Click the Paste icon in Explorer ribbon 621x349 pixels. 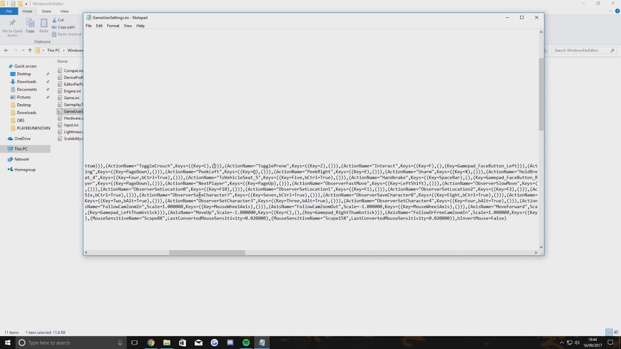pyautogui.click(x=44, y=23)
